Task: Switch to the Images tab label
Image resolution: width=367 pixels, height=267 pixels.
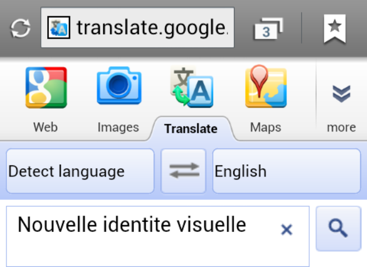Action: 118,127
